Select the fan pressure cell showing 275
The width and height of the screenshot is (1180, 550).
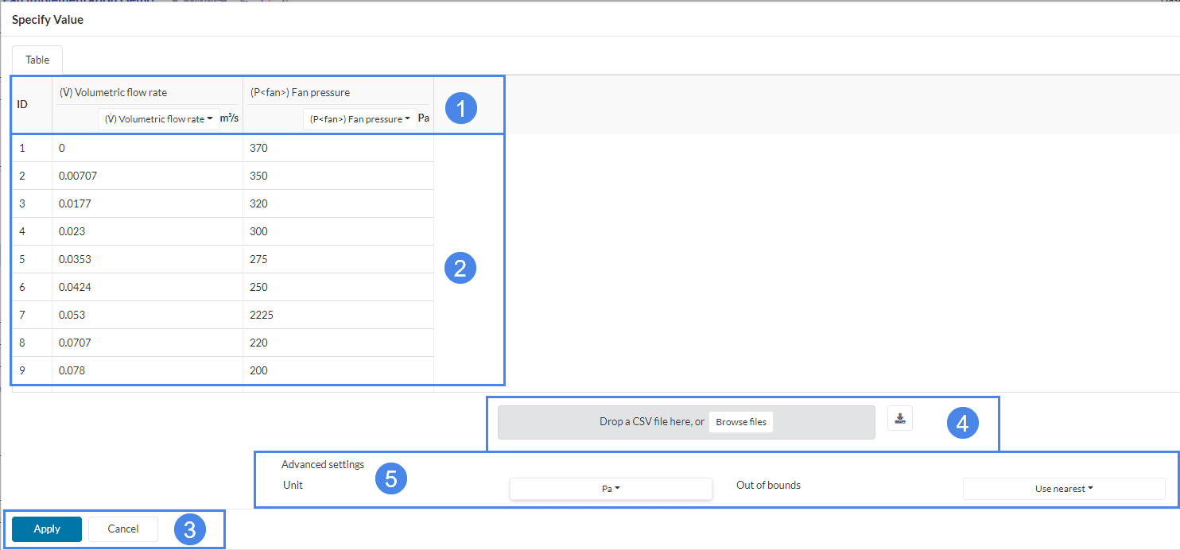[x=338, y=259]
